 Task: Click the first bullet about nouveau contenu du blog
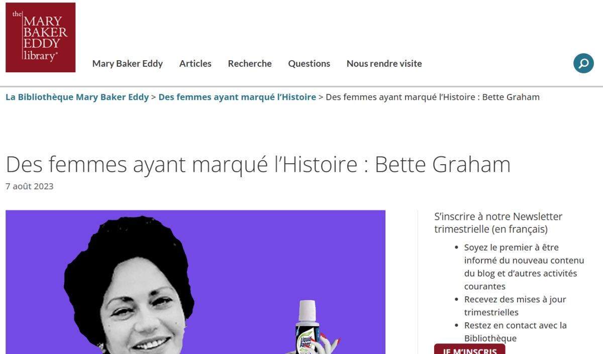tap(524, 267)
